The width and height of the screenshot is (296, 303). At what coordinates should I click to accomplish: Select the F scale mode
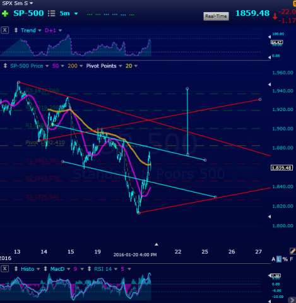[x=292, y=259]
